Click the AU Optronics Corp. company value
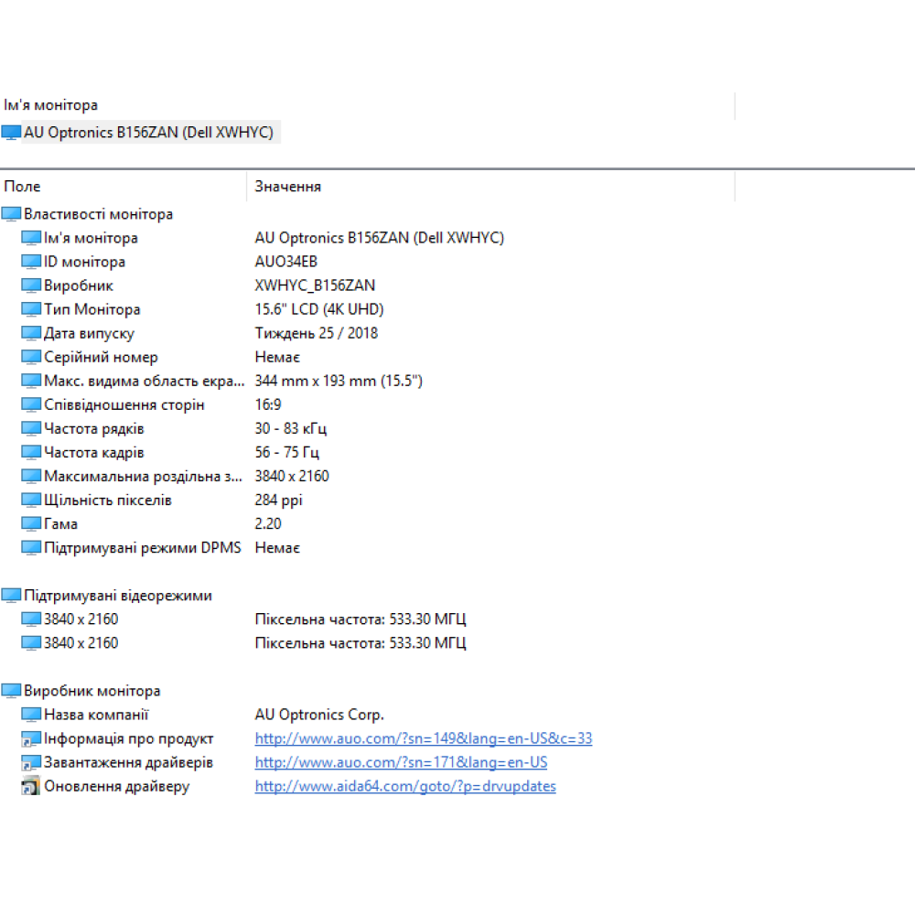Screen dimensions: 915x915 pyautogui.click(x=319, y=715)
